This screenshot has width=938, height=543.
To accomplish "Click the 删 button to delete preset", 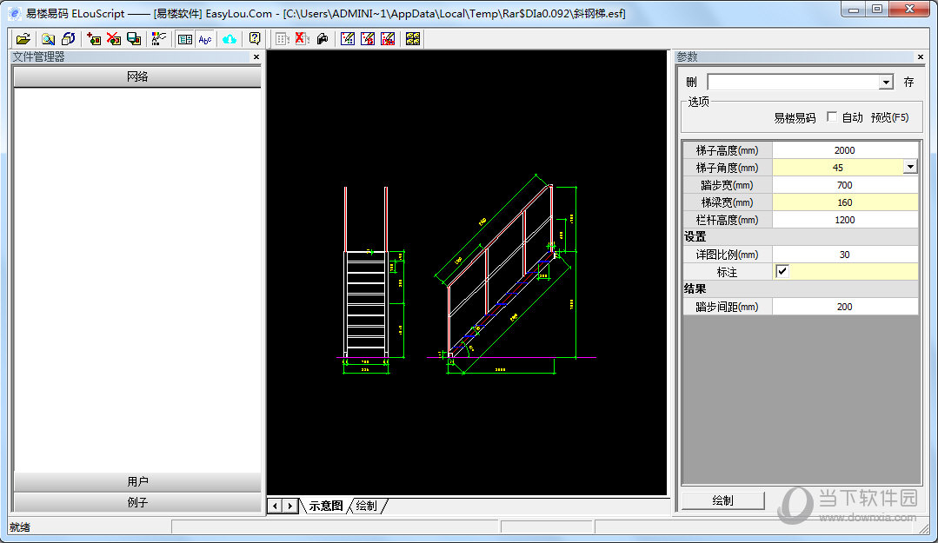I will (x=691, y=82).
